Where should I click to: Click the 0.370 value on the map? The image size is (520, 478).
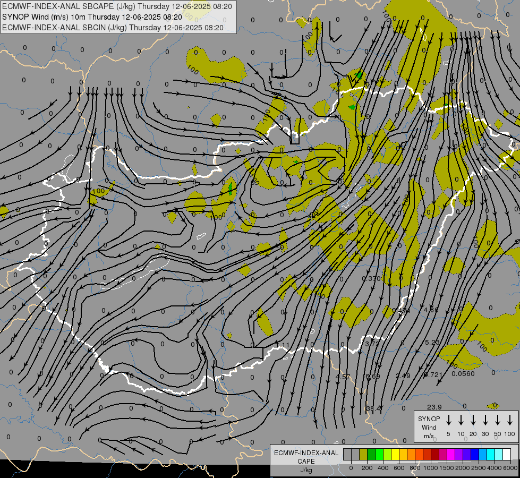(x=371, y=279)
